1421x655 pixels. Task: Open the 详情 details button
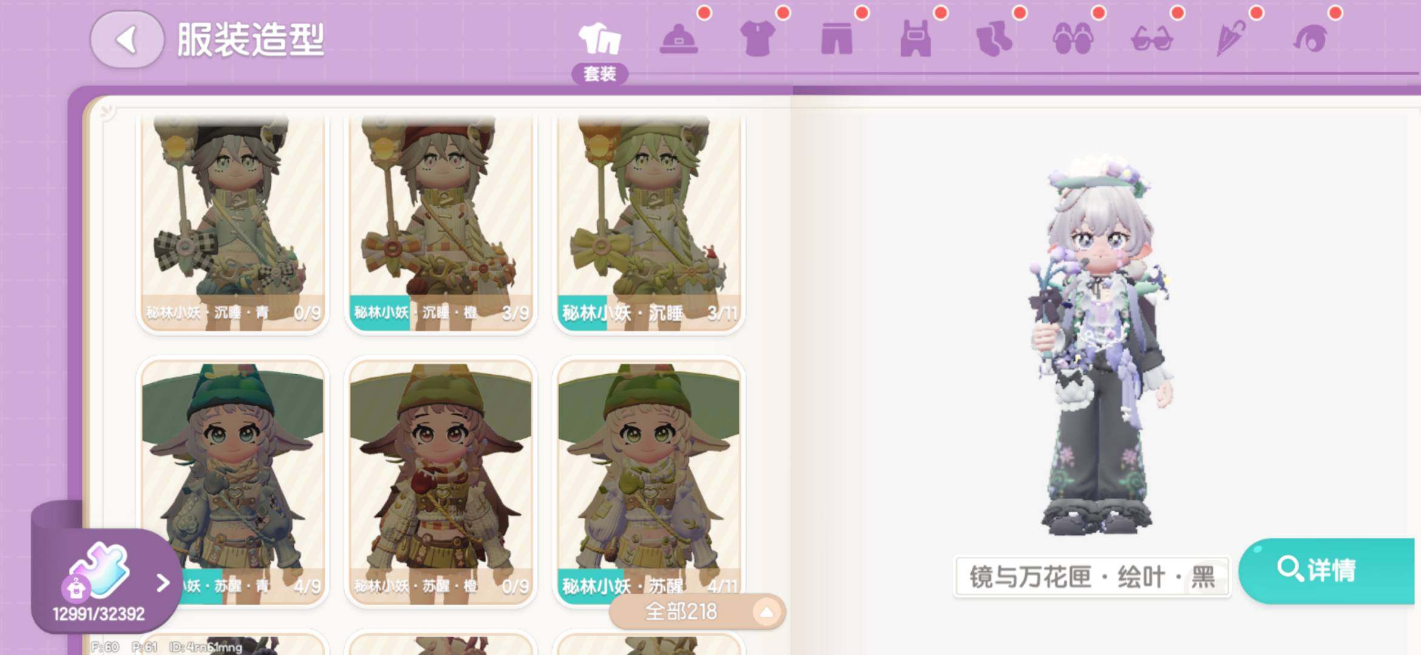pyautogui.click(x=1328, y=571)
